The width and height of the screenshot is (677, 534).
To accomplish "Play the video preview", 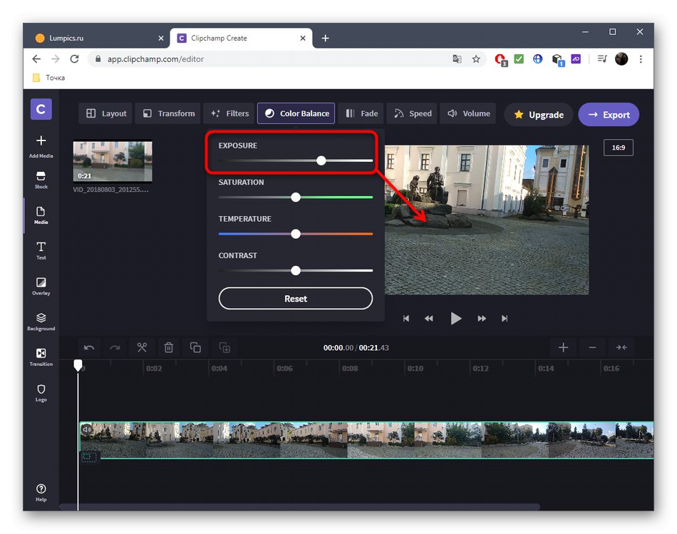I will (x=455, y=319).
